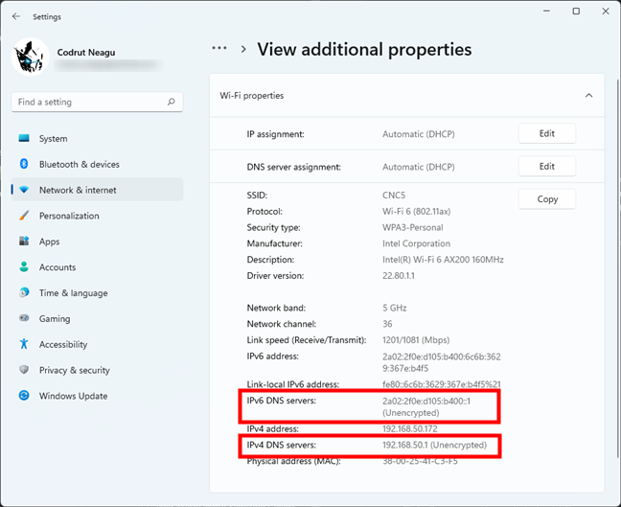Open Accessibility settings
This screenshot has width=621, height=507.
(x=97, y=345)
